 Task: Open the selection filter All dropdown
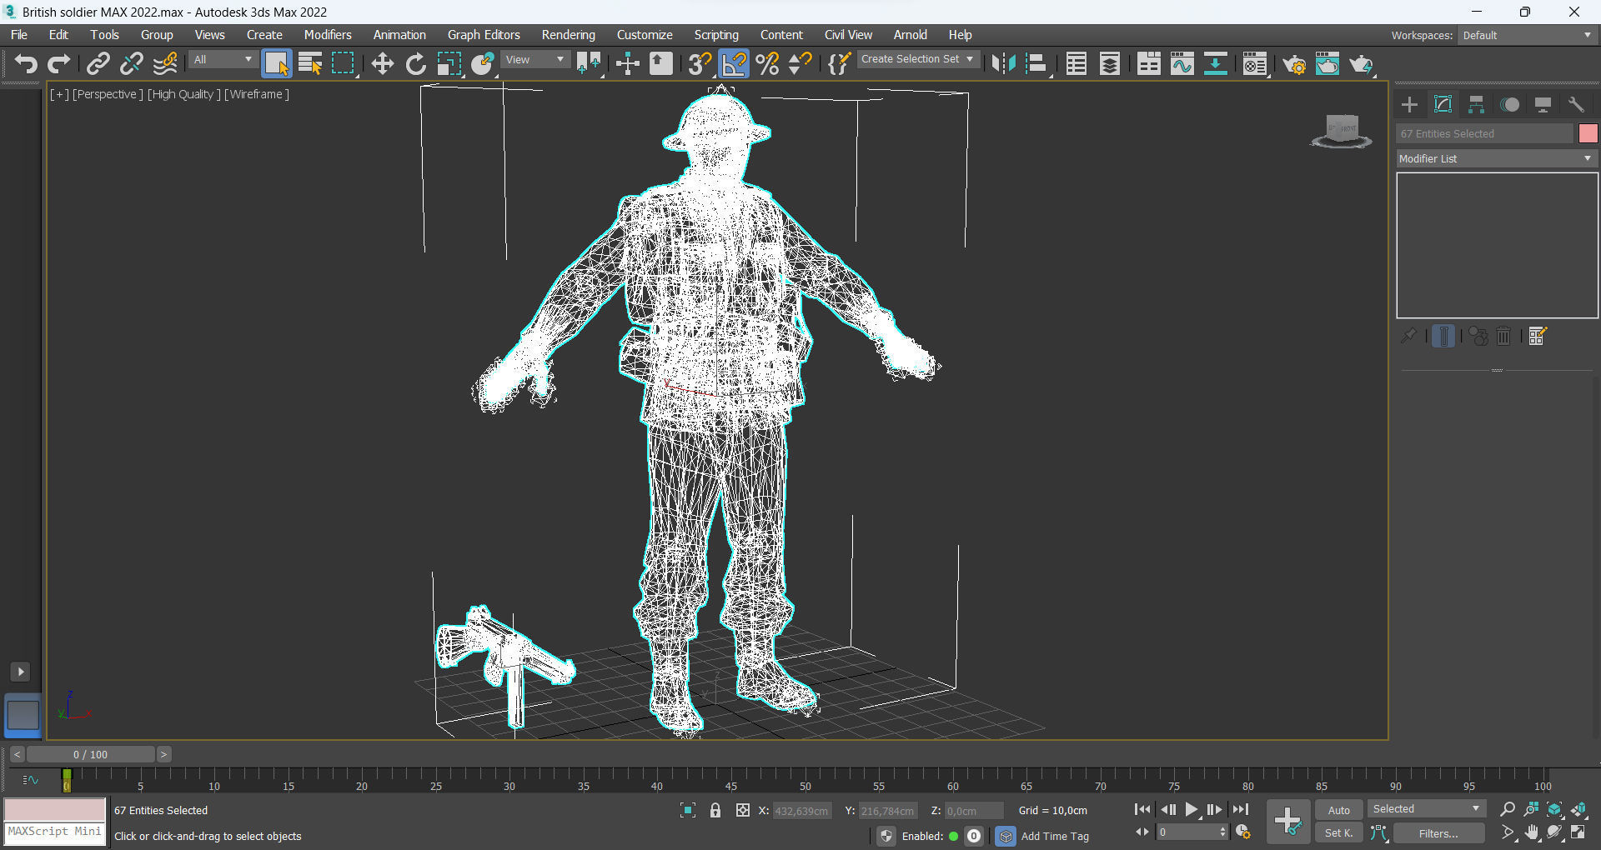[223, 60]
